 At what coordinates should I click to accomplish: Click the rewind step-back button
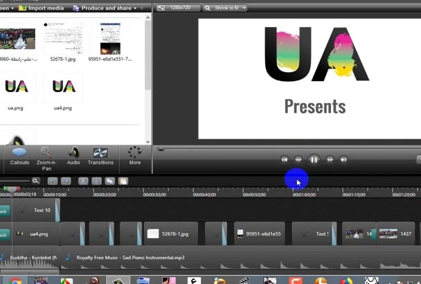pos(298,159)
